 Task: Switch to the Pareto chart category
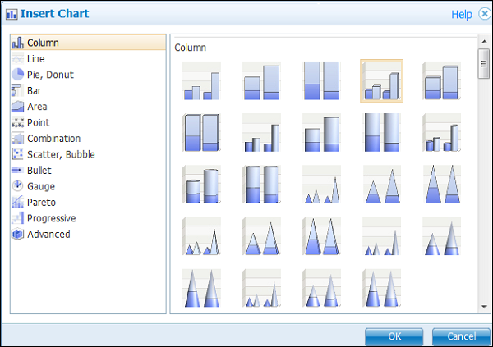pos(88,203)
